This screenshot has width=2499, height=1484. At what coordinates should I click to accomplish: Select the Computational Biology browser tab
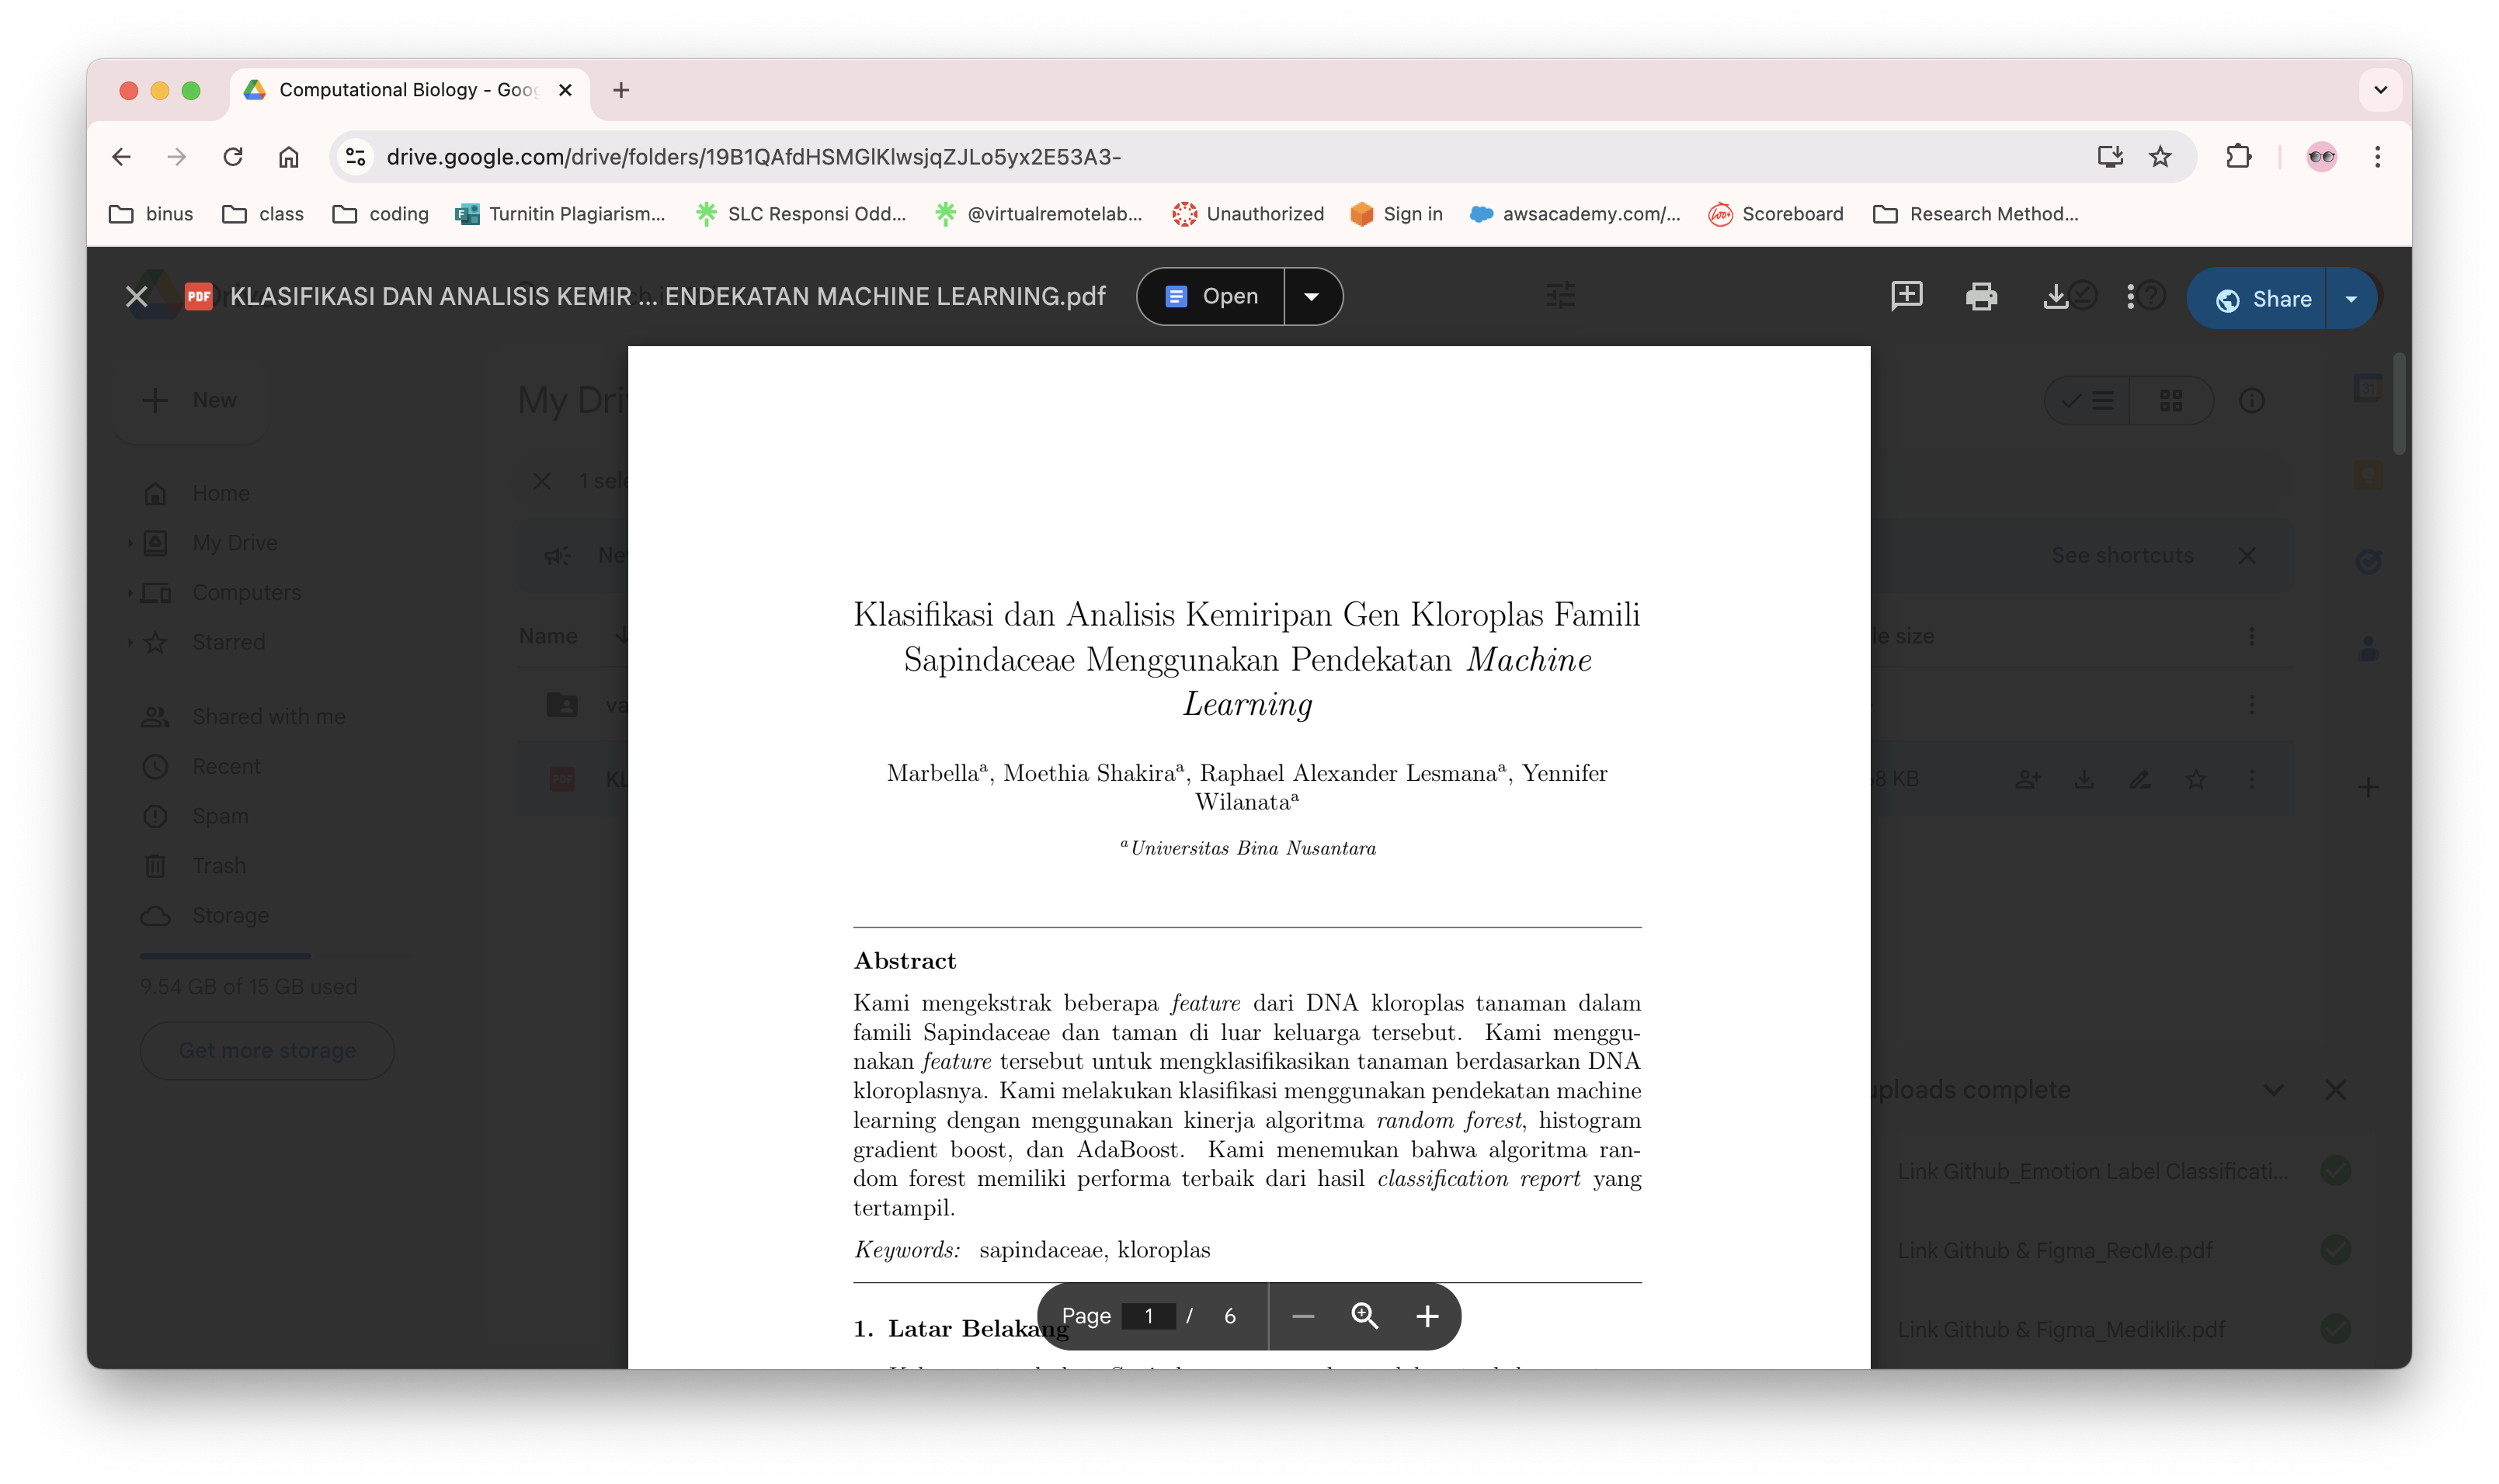(x=410, y=90)
